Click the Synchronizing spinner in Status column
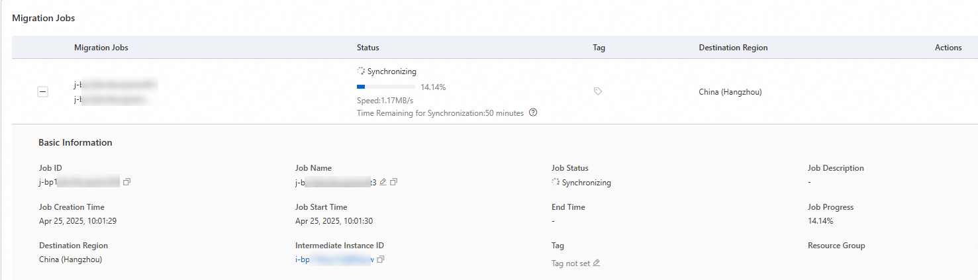The image size is (978, 280). tap(361, 71)
